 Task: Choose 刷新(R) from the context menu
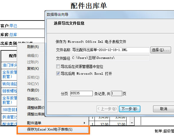[33, 47]
